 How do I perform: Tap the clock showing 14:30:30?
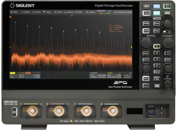point(127,75)
